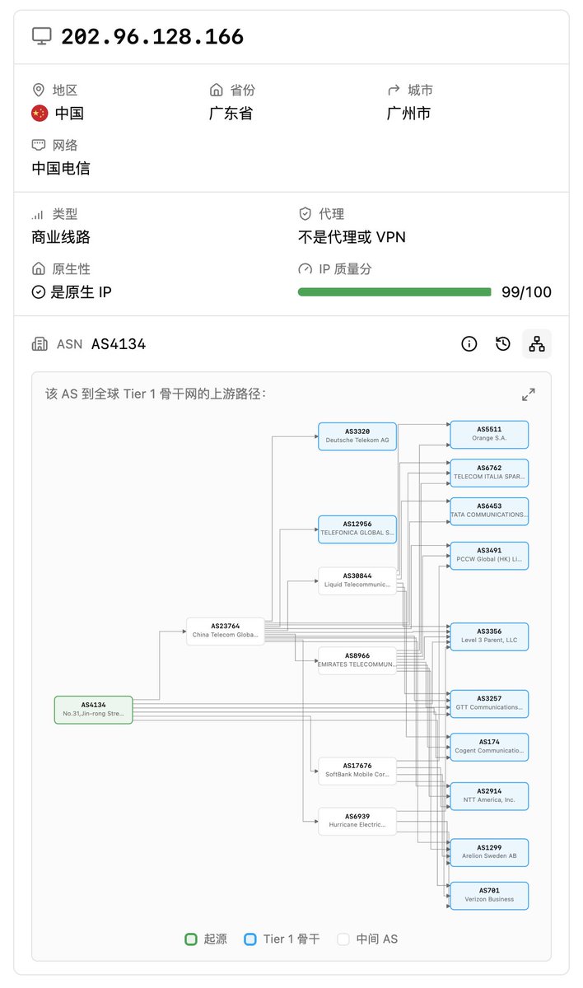Click the house icon next to 省份
The width and height of the screenshot is (583, 988).
tap(217, 90)
